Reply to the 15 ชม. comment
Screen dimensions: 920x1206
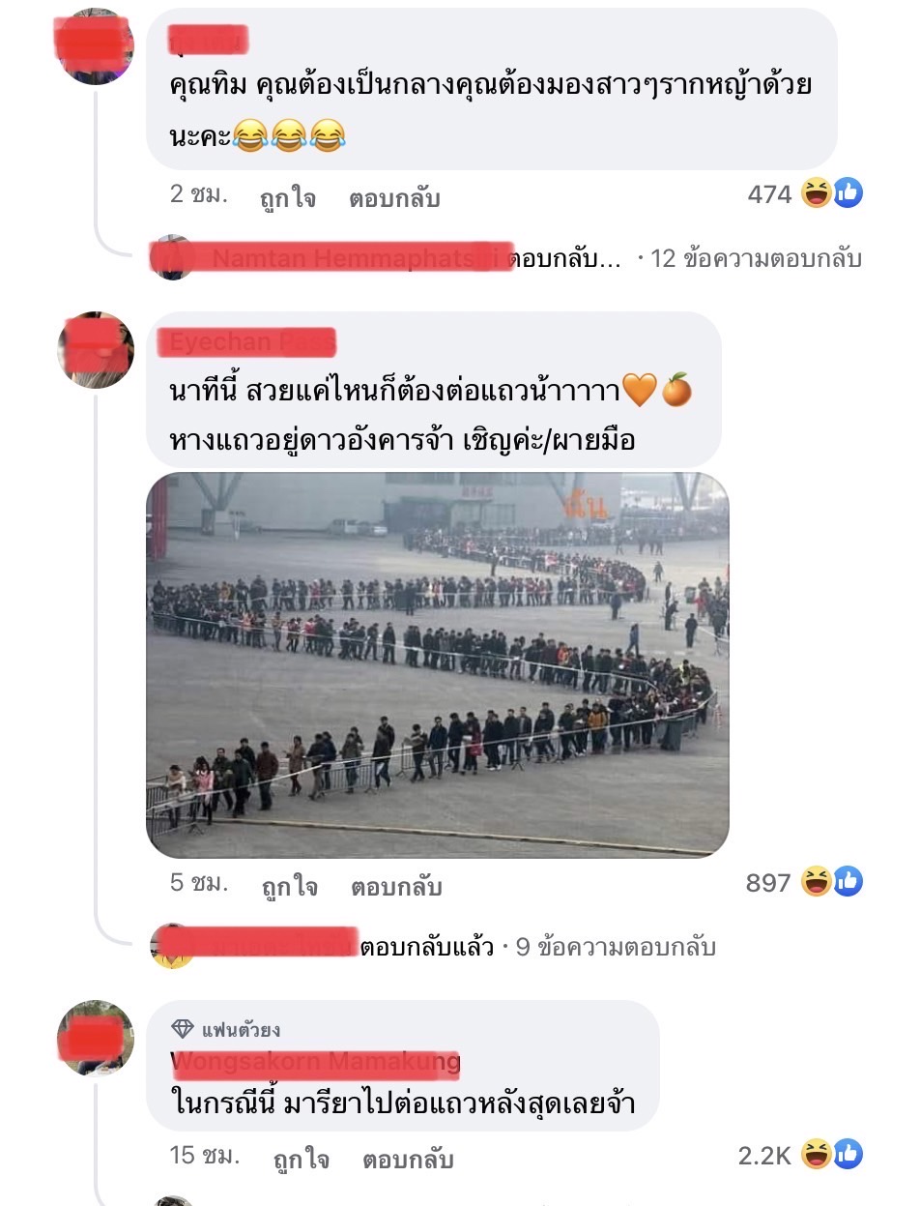408,1160
